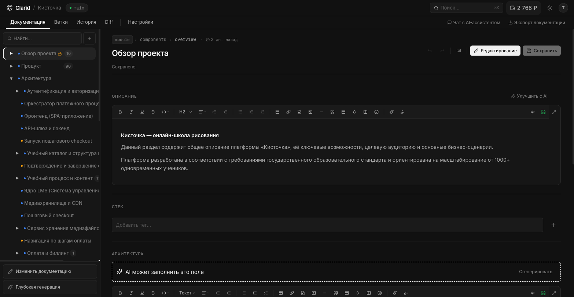574x297 pixels.
Task: Click the «Сохранить» button
Action: [x=542, y=50]
